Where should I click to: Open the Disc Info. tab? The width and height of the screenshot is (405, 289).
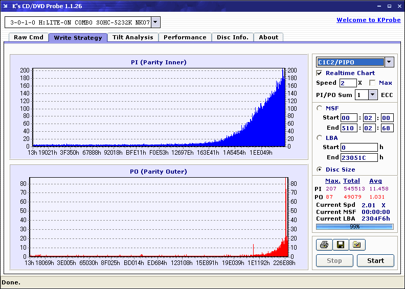point(233,37)
